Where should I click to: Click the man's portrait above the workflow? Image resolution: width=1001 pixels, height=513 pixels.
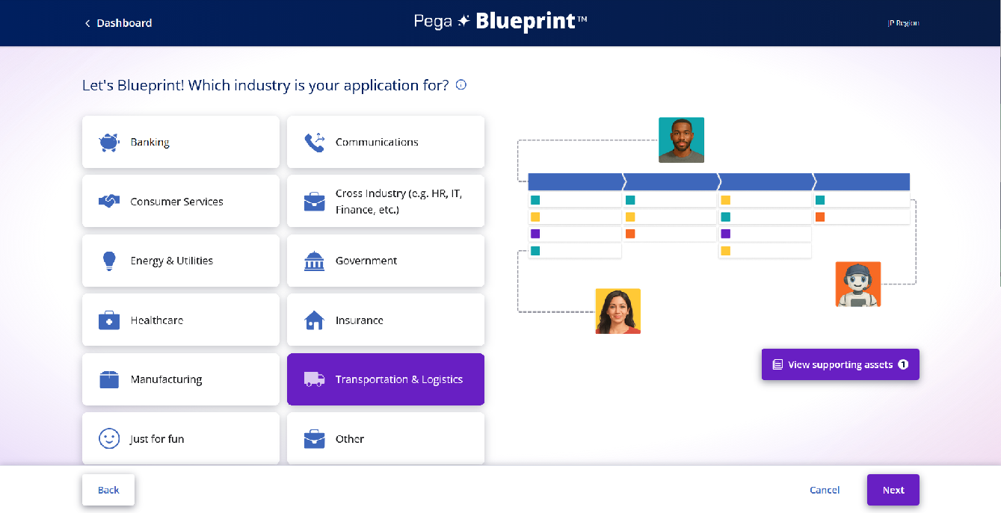[x=681, y=140]
